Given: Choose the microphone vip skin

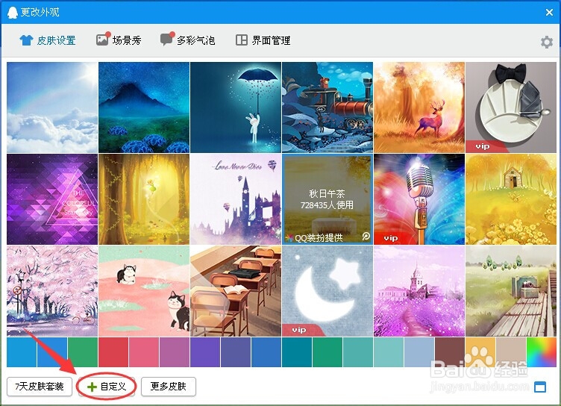Looking at the screenshot, I should coord(419,199).
